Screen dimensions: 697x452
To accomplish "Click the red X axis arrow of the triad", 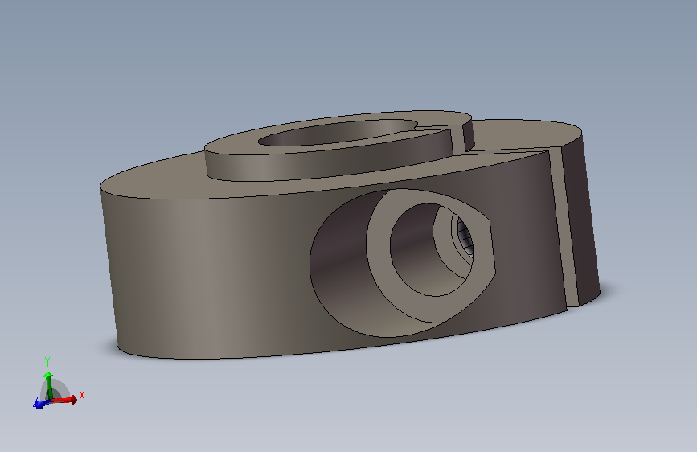I will 64,400.
